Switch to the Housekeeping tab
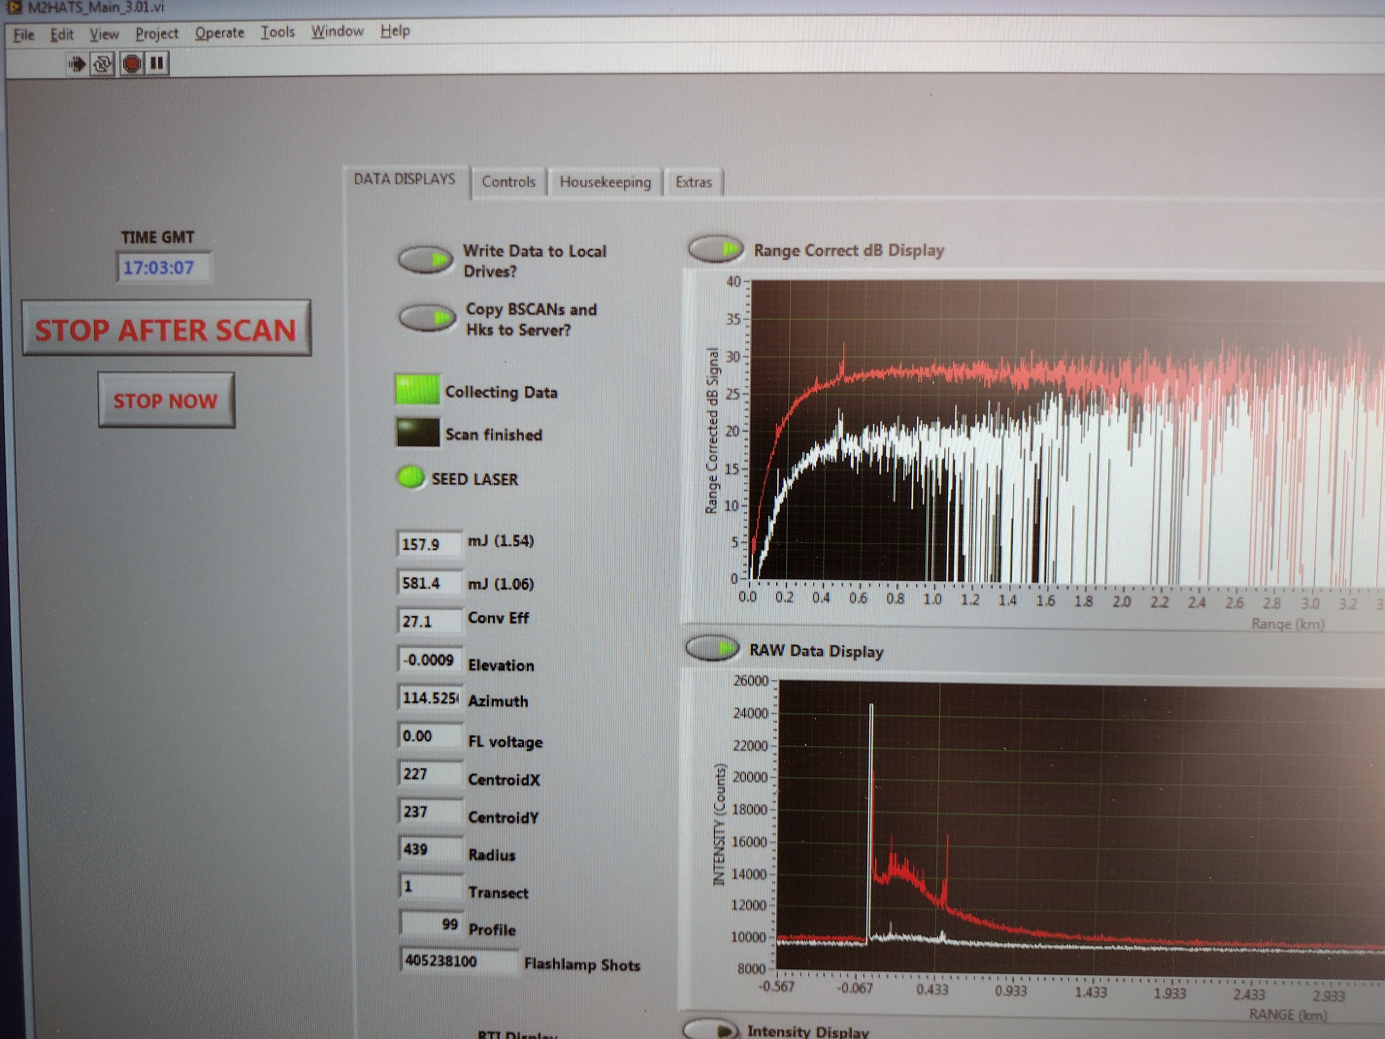 tap(605, 182)
